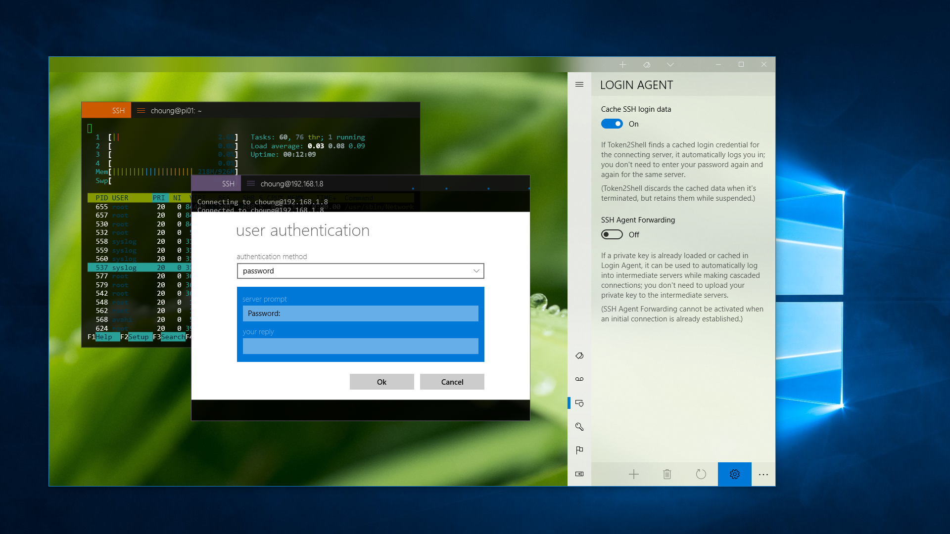Enable SSH Agent Forwarding toggle
950x534 pixels.
[612, 234]
